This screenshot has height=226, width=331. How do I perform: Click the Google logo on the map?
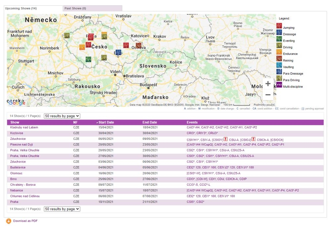click(17, 103)
